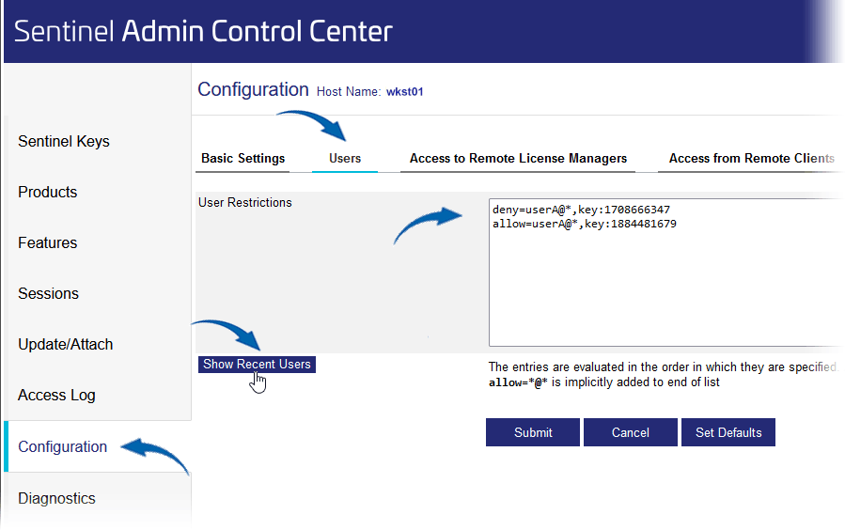Switch to the Basic Settings tab

coord(243,159)
